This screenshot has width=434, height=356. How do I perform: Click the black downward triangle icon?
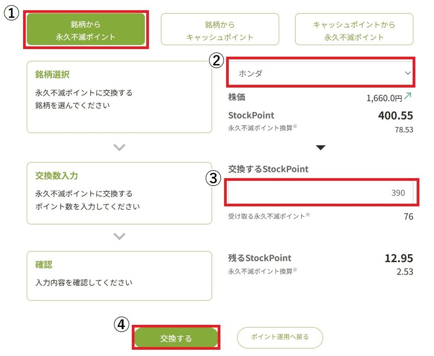(320, 148)
